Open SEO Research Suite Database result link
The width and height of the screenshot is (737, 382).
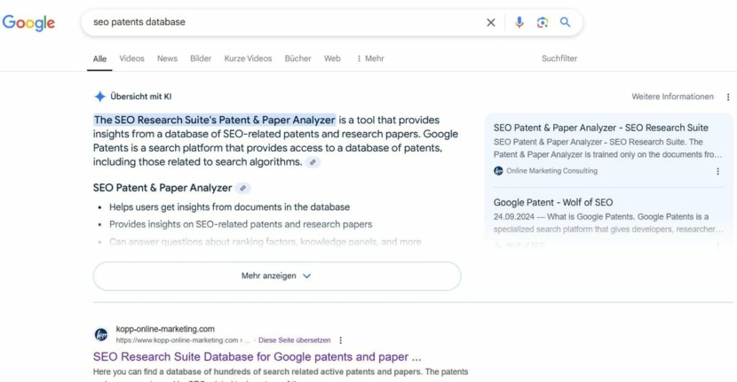pos(258,356)
